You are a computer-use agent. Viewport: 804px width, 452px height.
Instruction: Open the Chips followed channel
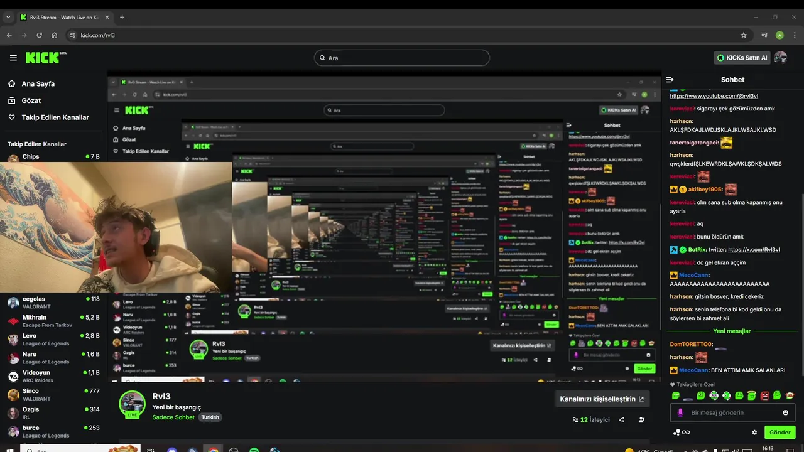(x=54, y=157)
